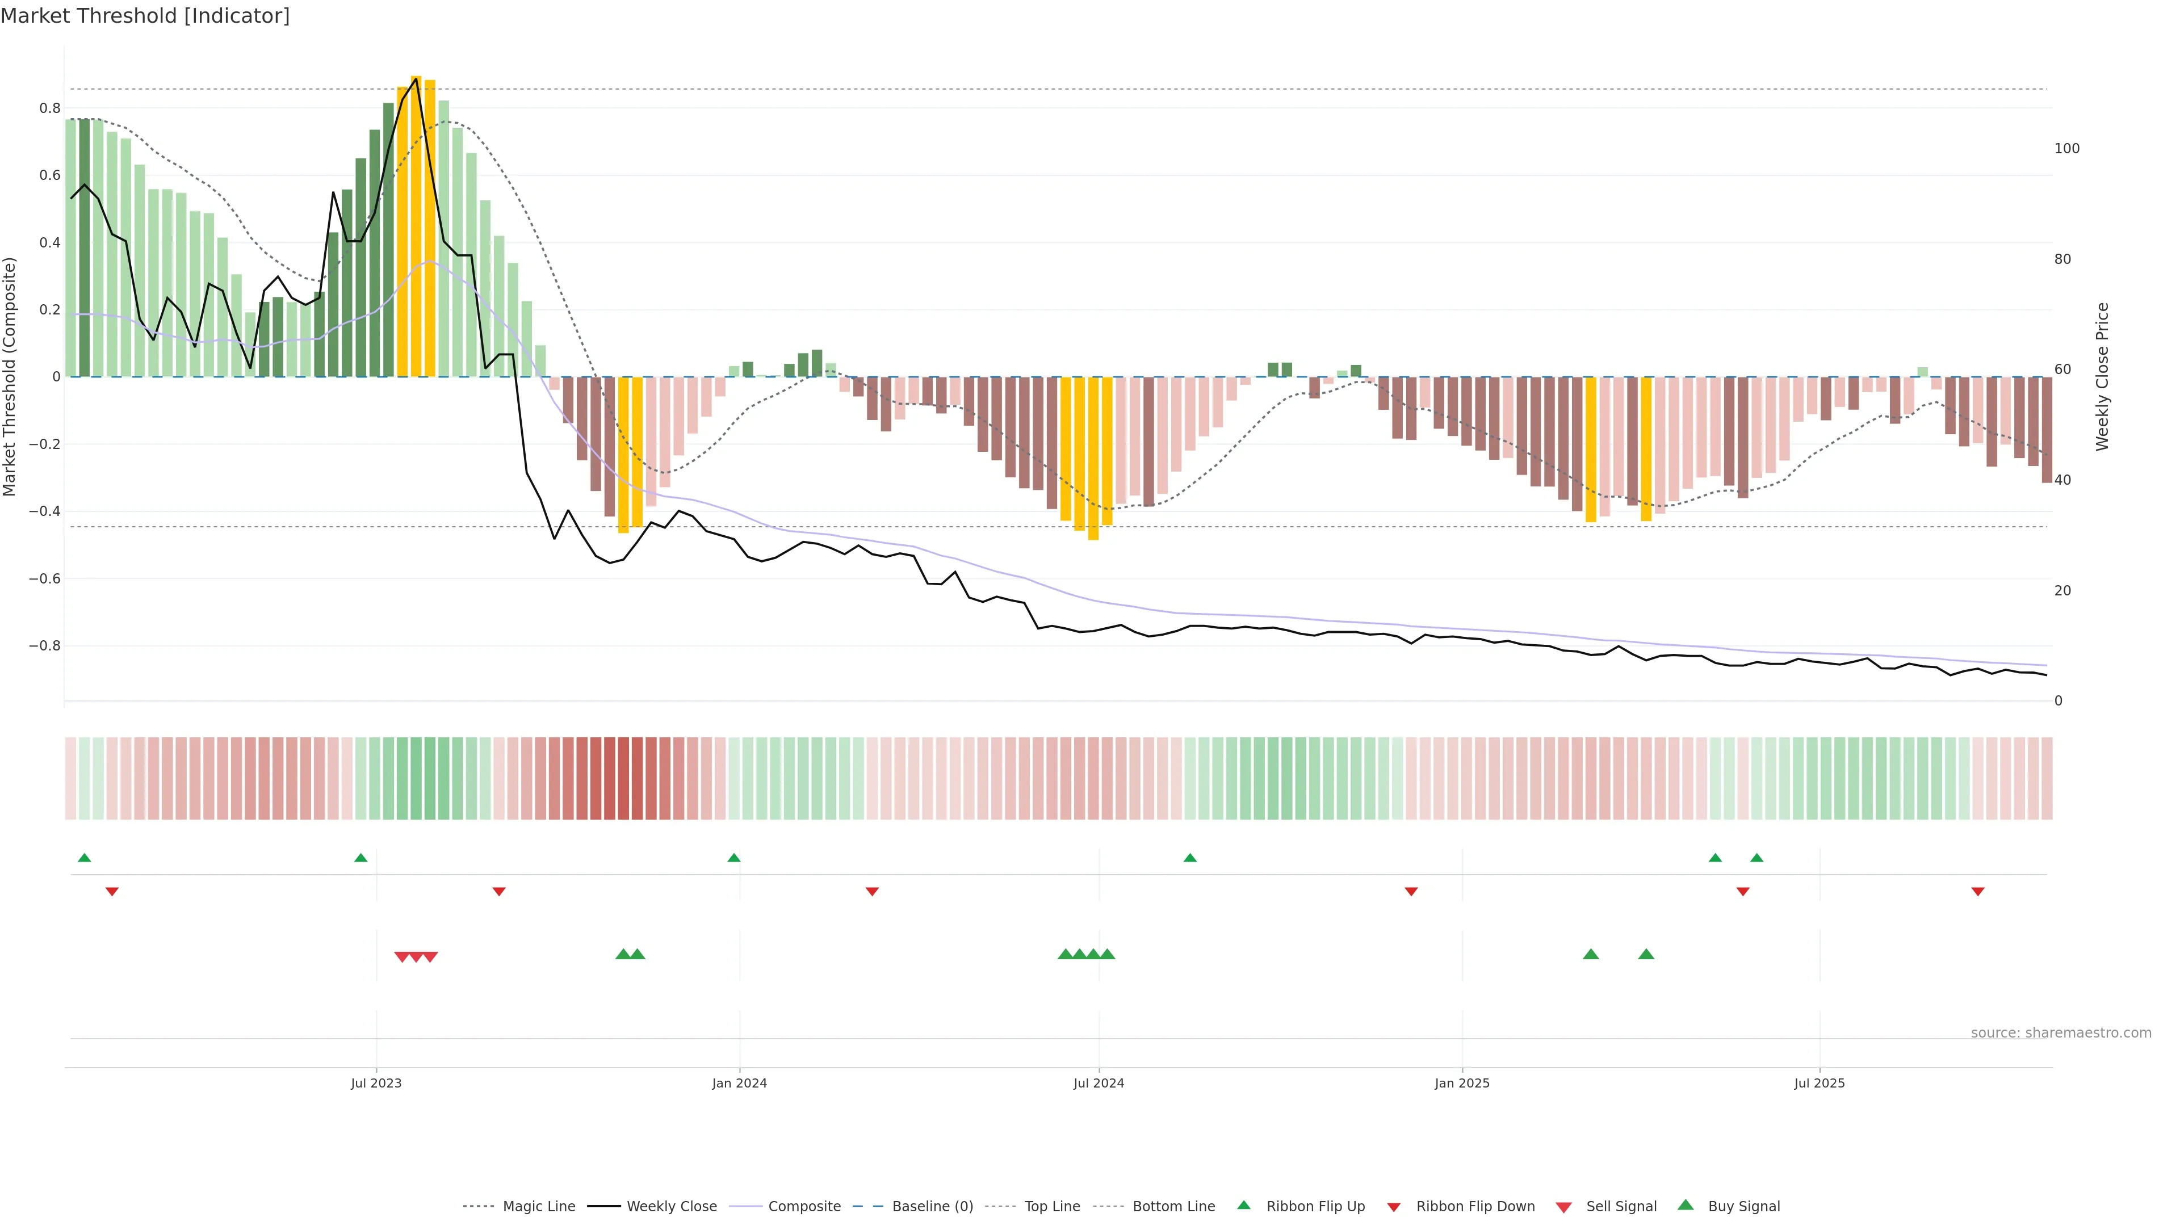
Task: Click the Sell Signal legend red triangle
Action: (1563, 1207)
